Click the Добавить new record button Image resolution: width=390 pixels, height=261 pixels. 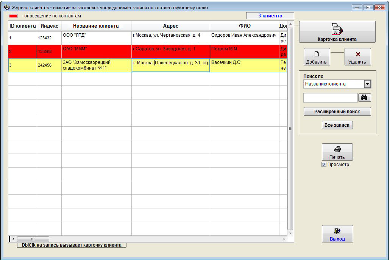point(317,57)
